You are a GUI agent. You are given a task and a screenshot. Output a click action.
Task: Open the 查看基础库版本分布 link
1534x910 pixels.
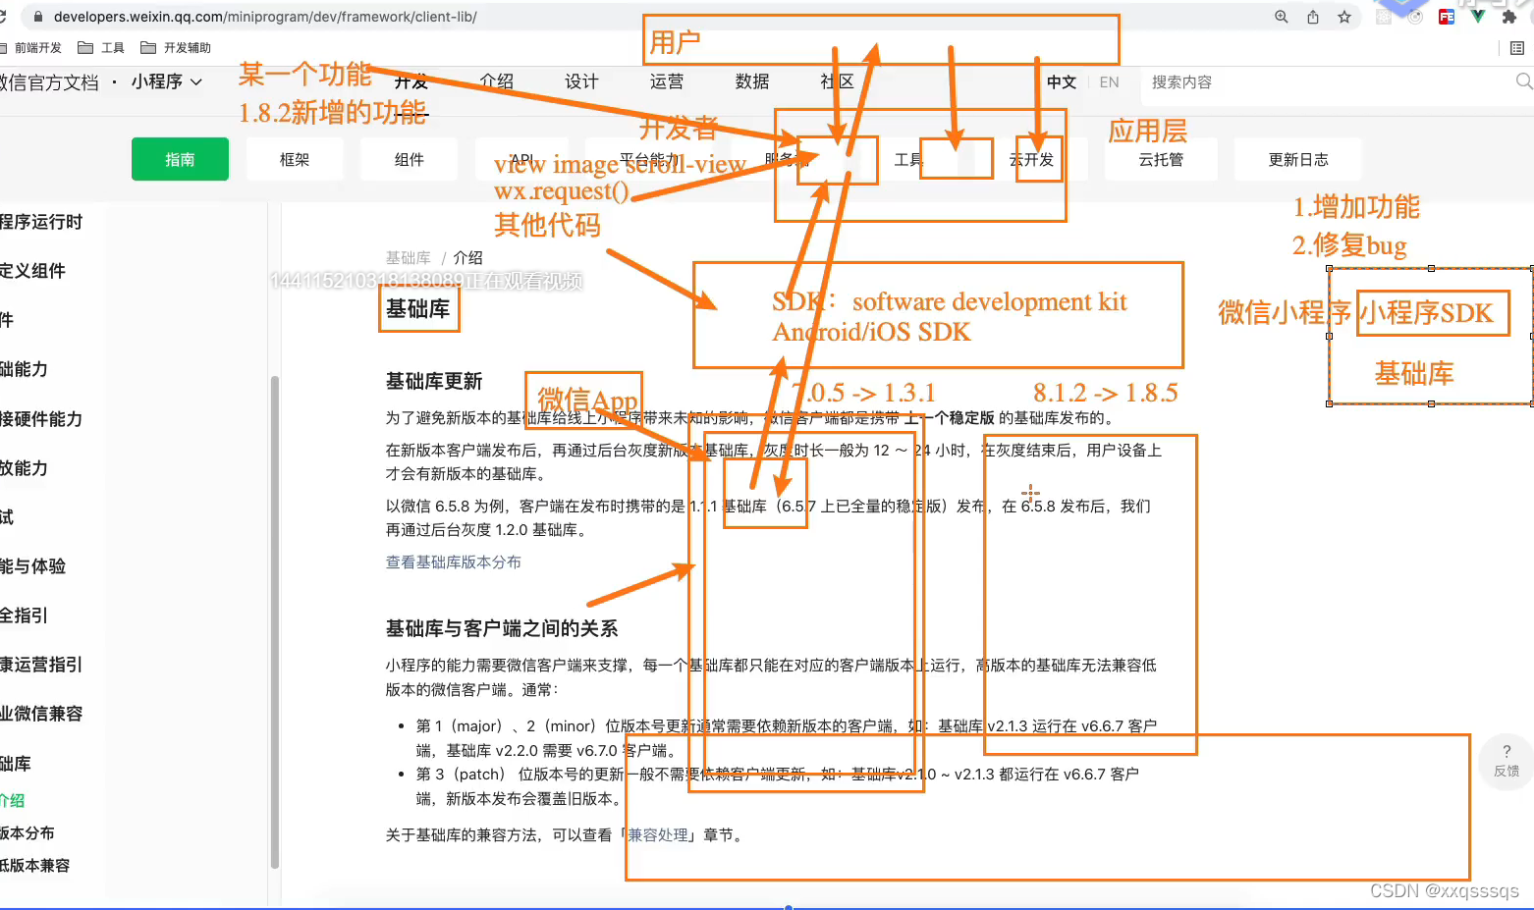coord(453,562)
